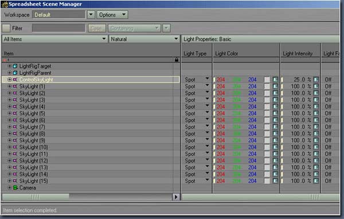
Task: Click the properties panel horizontal scrollbar
Action: pyautogui.click(x=261, y=197)
